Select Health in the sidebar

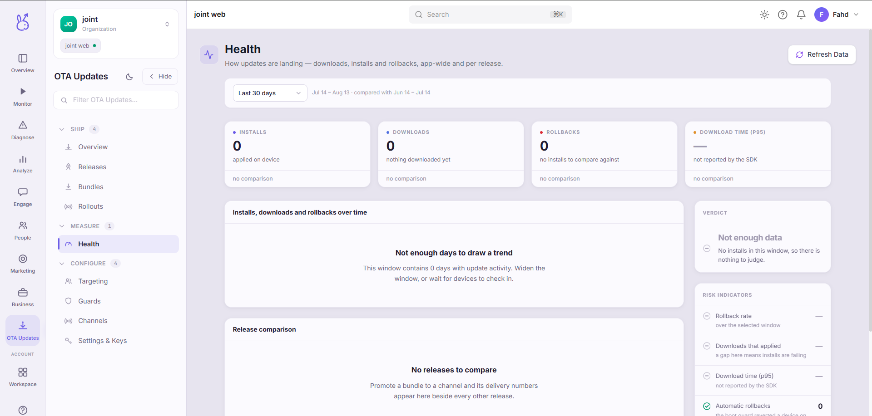pyautogui.click(x=119, y=244)
